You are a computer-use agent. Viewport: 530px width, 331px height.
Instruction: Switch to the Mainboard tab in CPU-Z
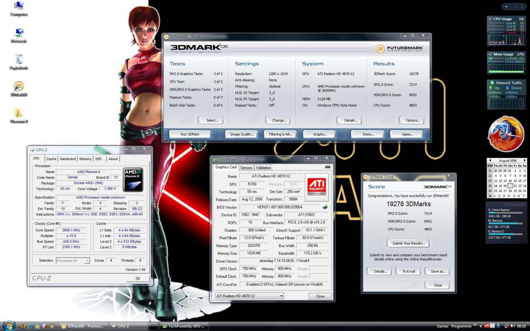68,159
